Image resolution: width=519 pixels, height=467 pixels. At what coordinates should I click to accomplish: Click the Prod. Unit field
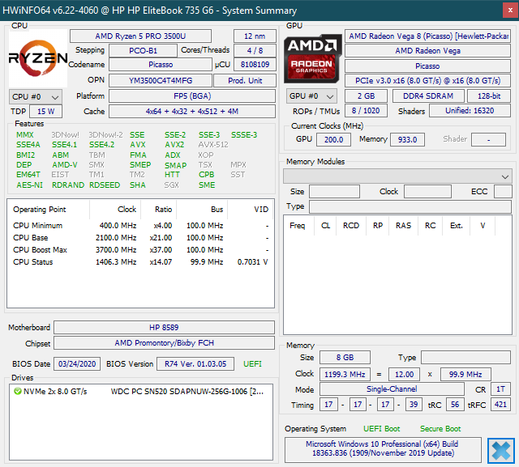click(x=245, y=81)
